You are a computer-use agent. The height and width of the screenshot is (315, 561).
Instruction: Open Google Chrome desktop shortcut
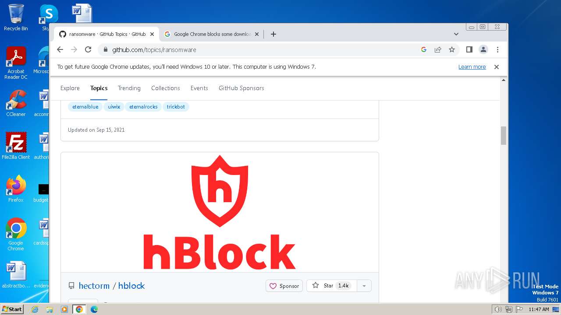(16, 234)
